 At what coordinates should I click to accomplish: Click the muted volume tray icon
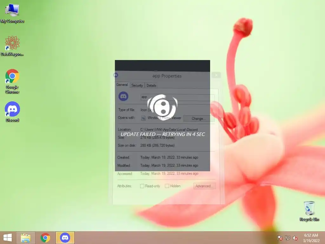[x=295, y=238]
